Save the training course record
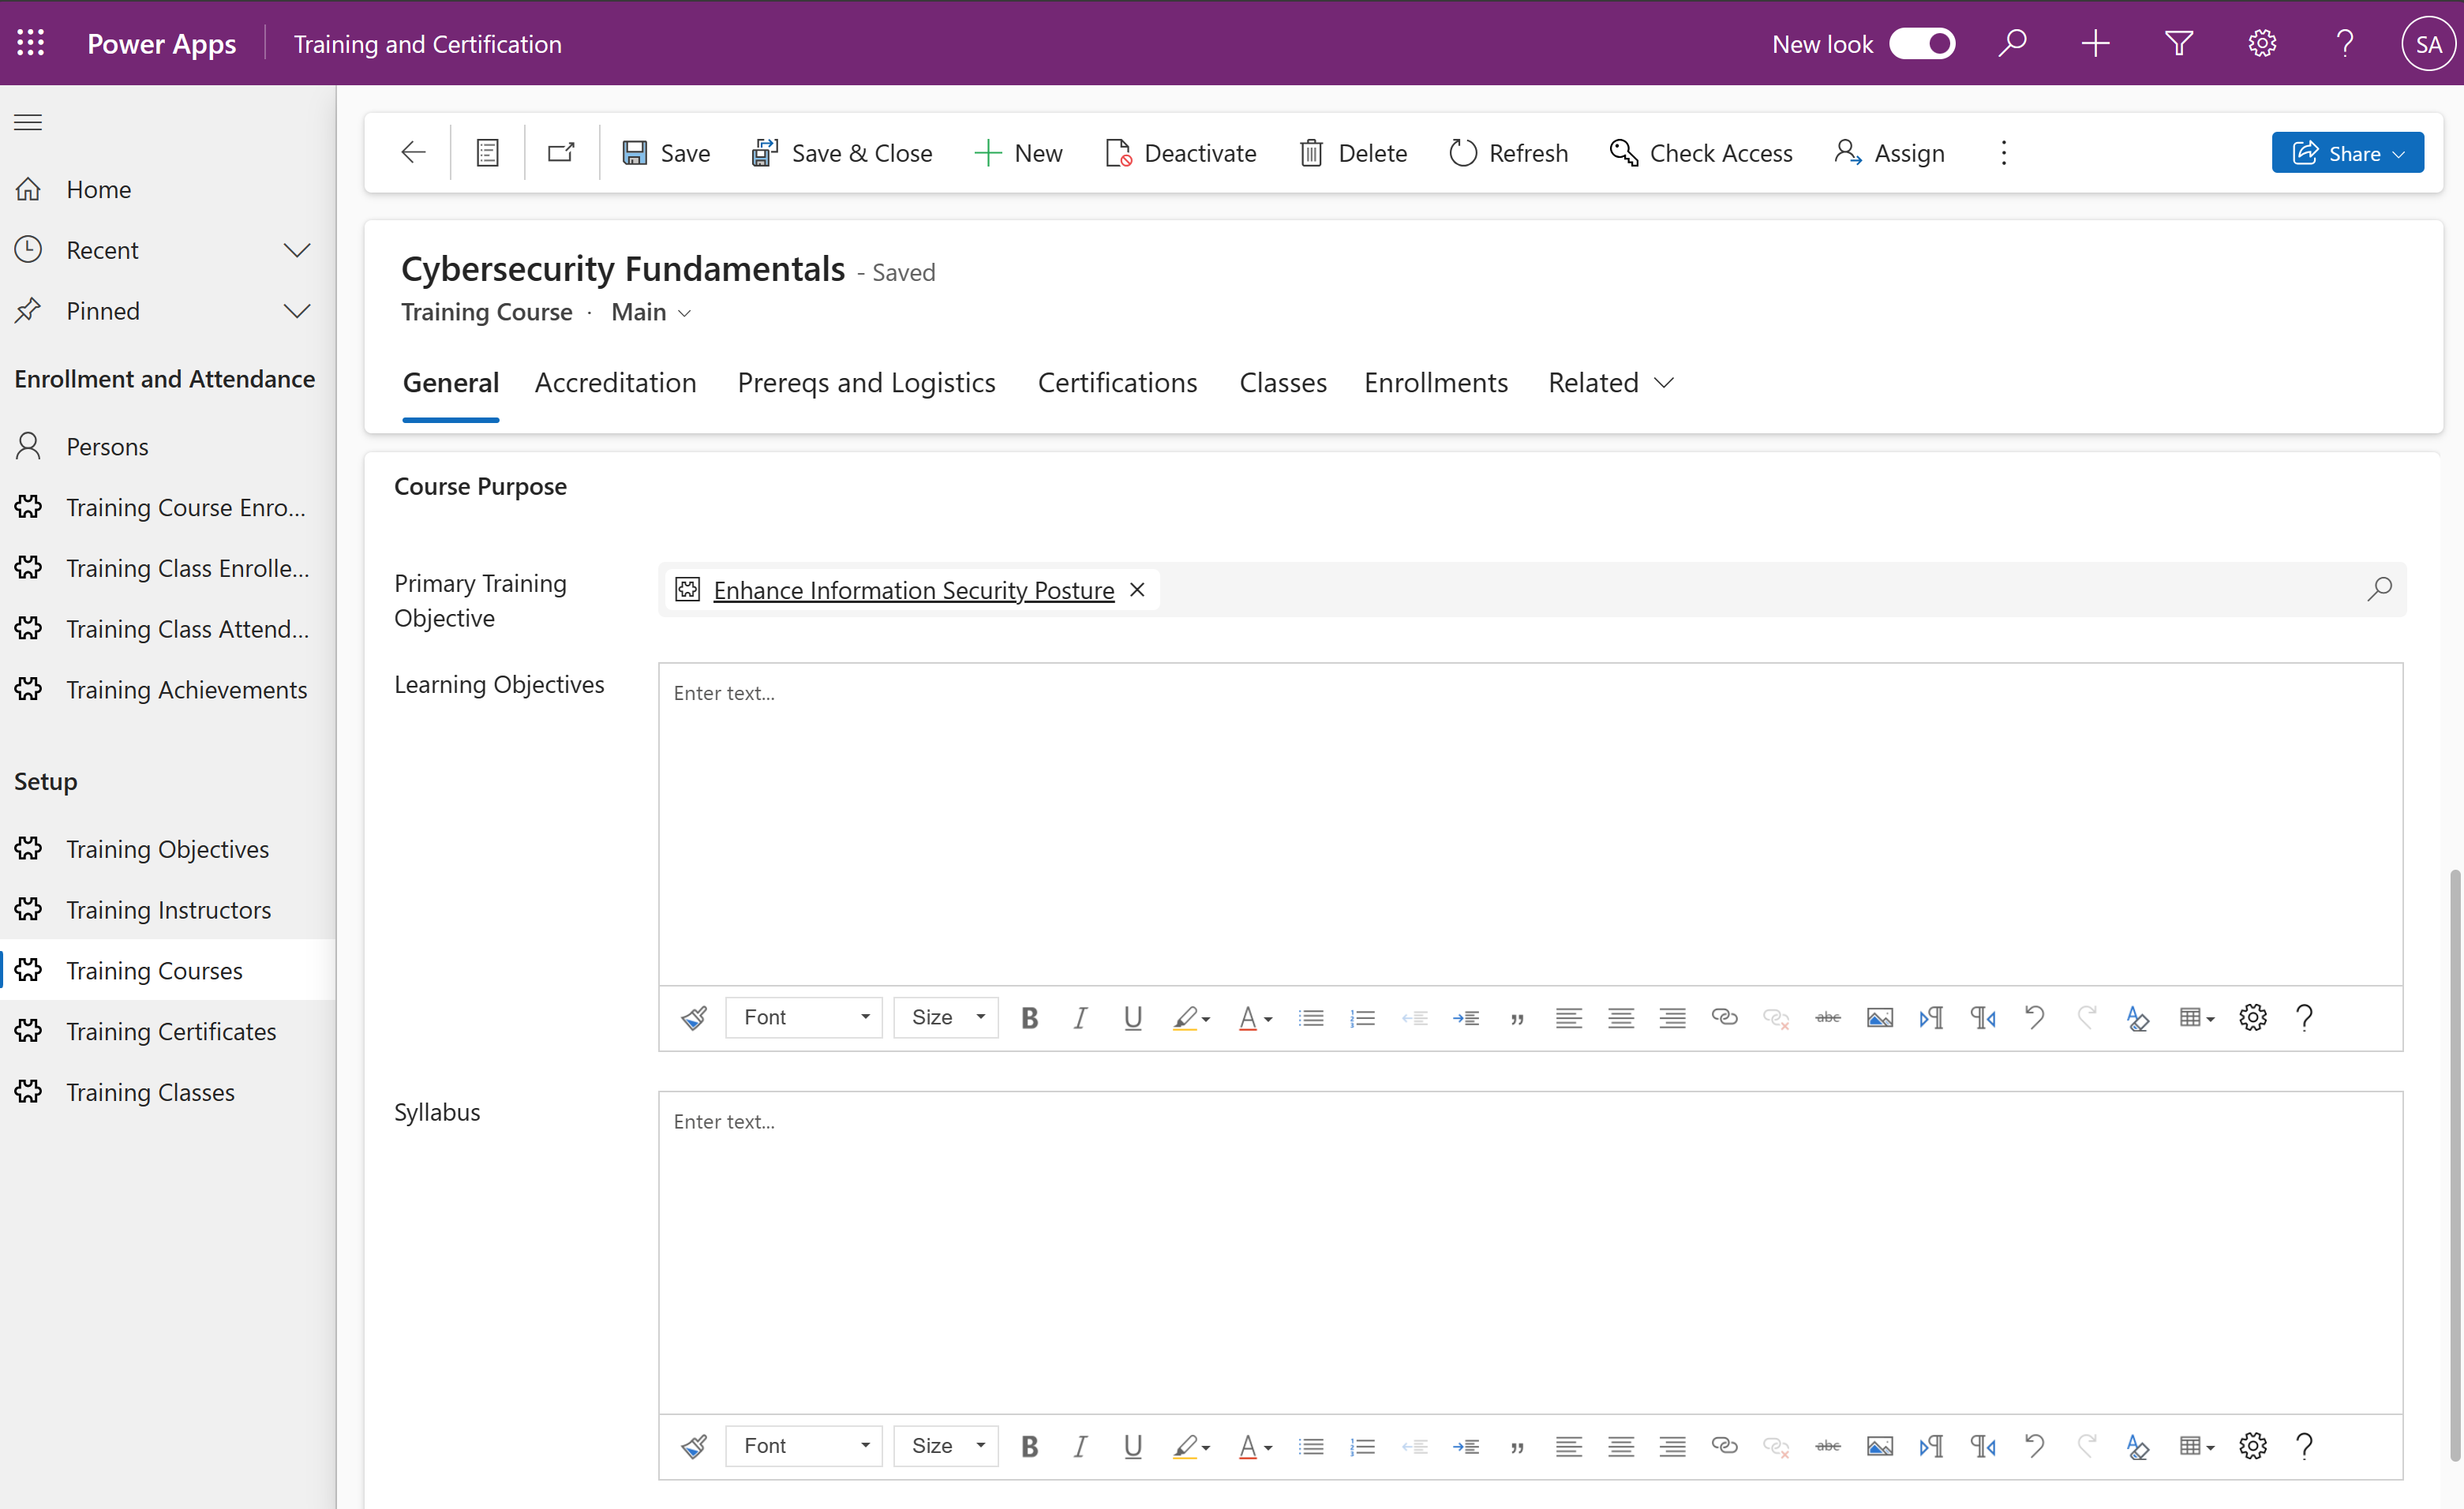 [666, 153]
